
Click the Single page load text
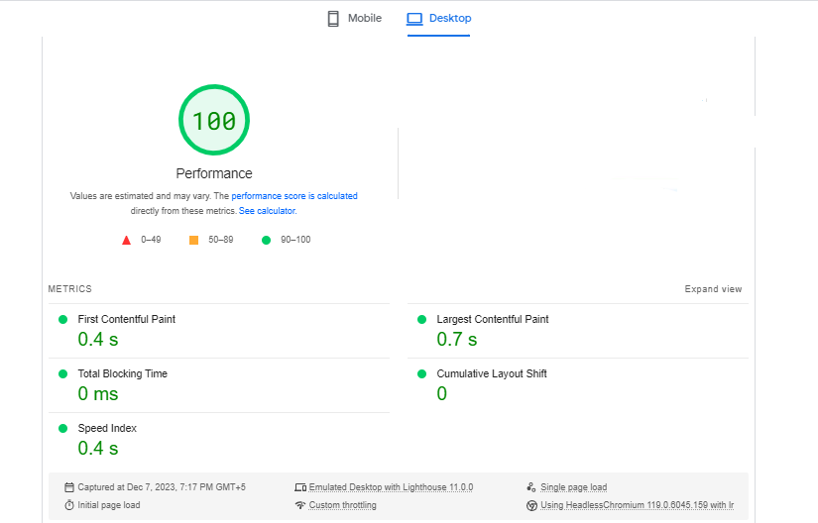[x=573, y=487]
